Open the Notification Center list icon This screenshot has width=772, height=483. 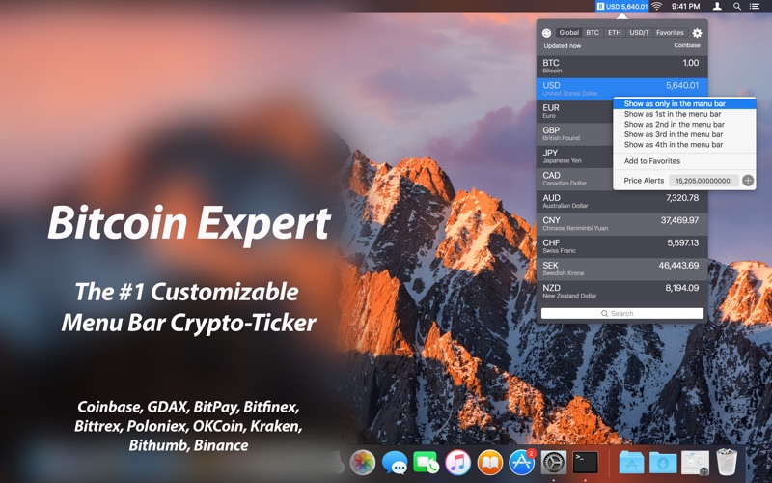point(758,6)
